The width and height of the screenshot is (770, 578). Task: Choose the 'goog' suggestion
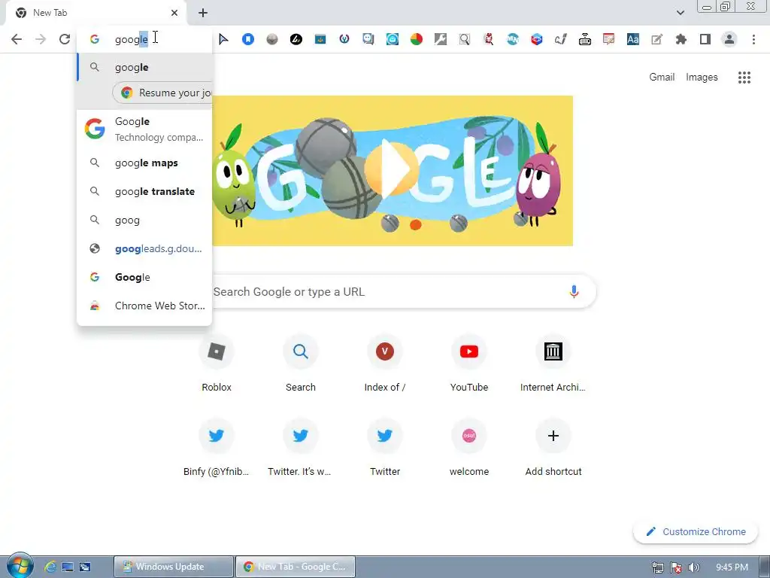click(x=144, y=221)
